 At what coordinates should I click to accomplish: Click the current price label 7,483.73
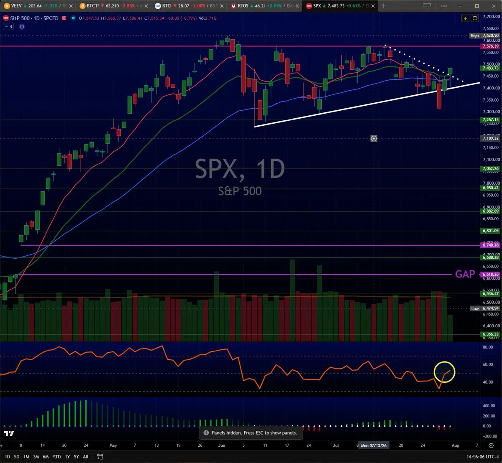(490, 68)
